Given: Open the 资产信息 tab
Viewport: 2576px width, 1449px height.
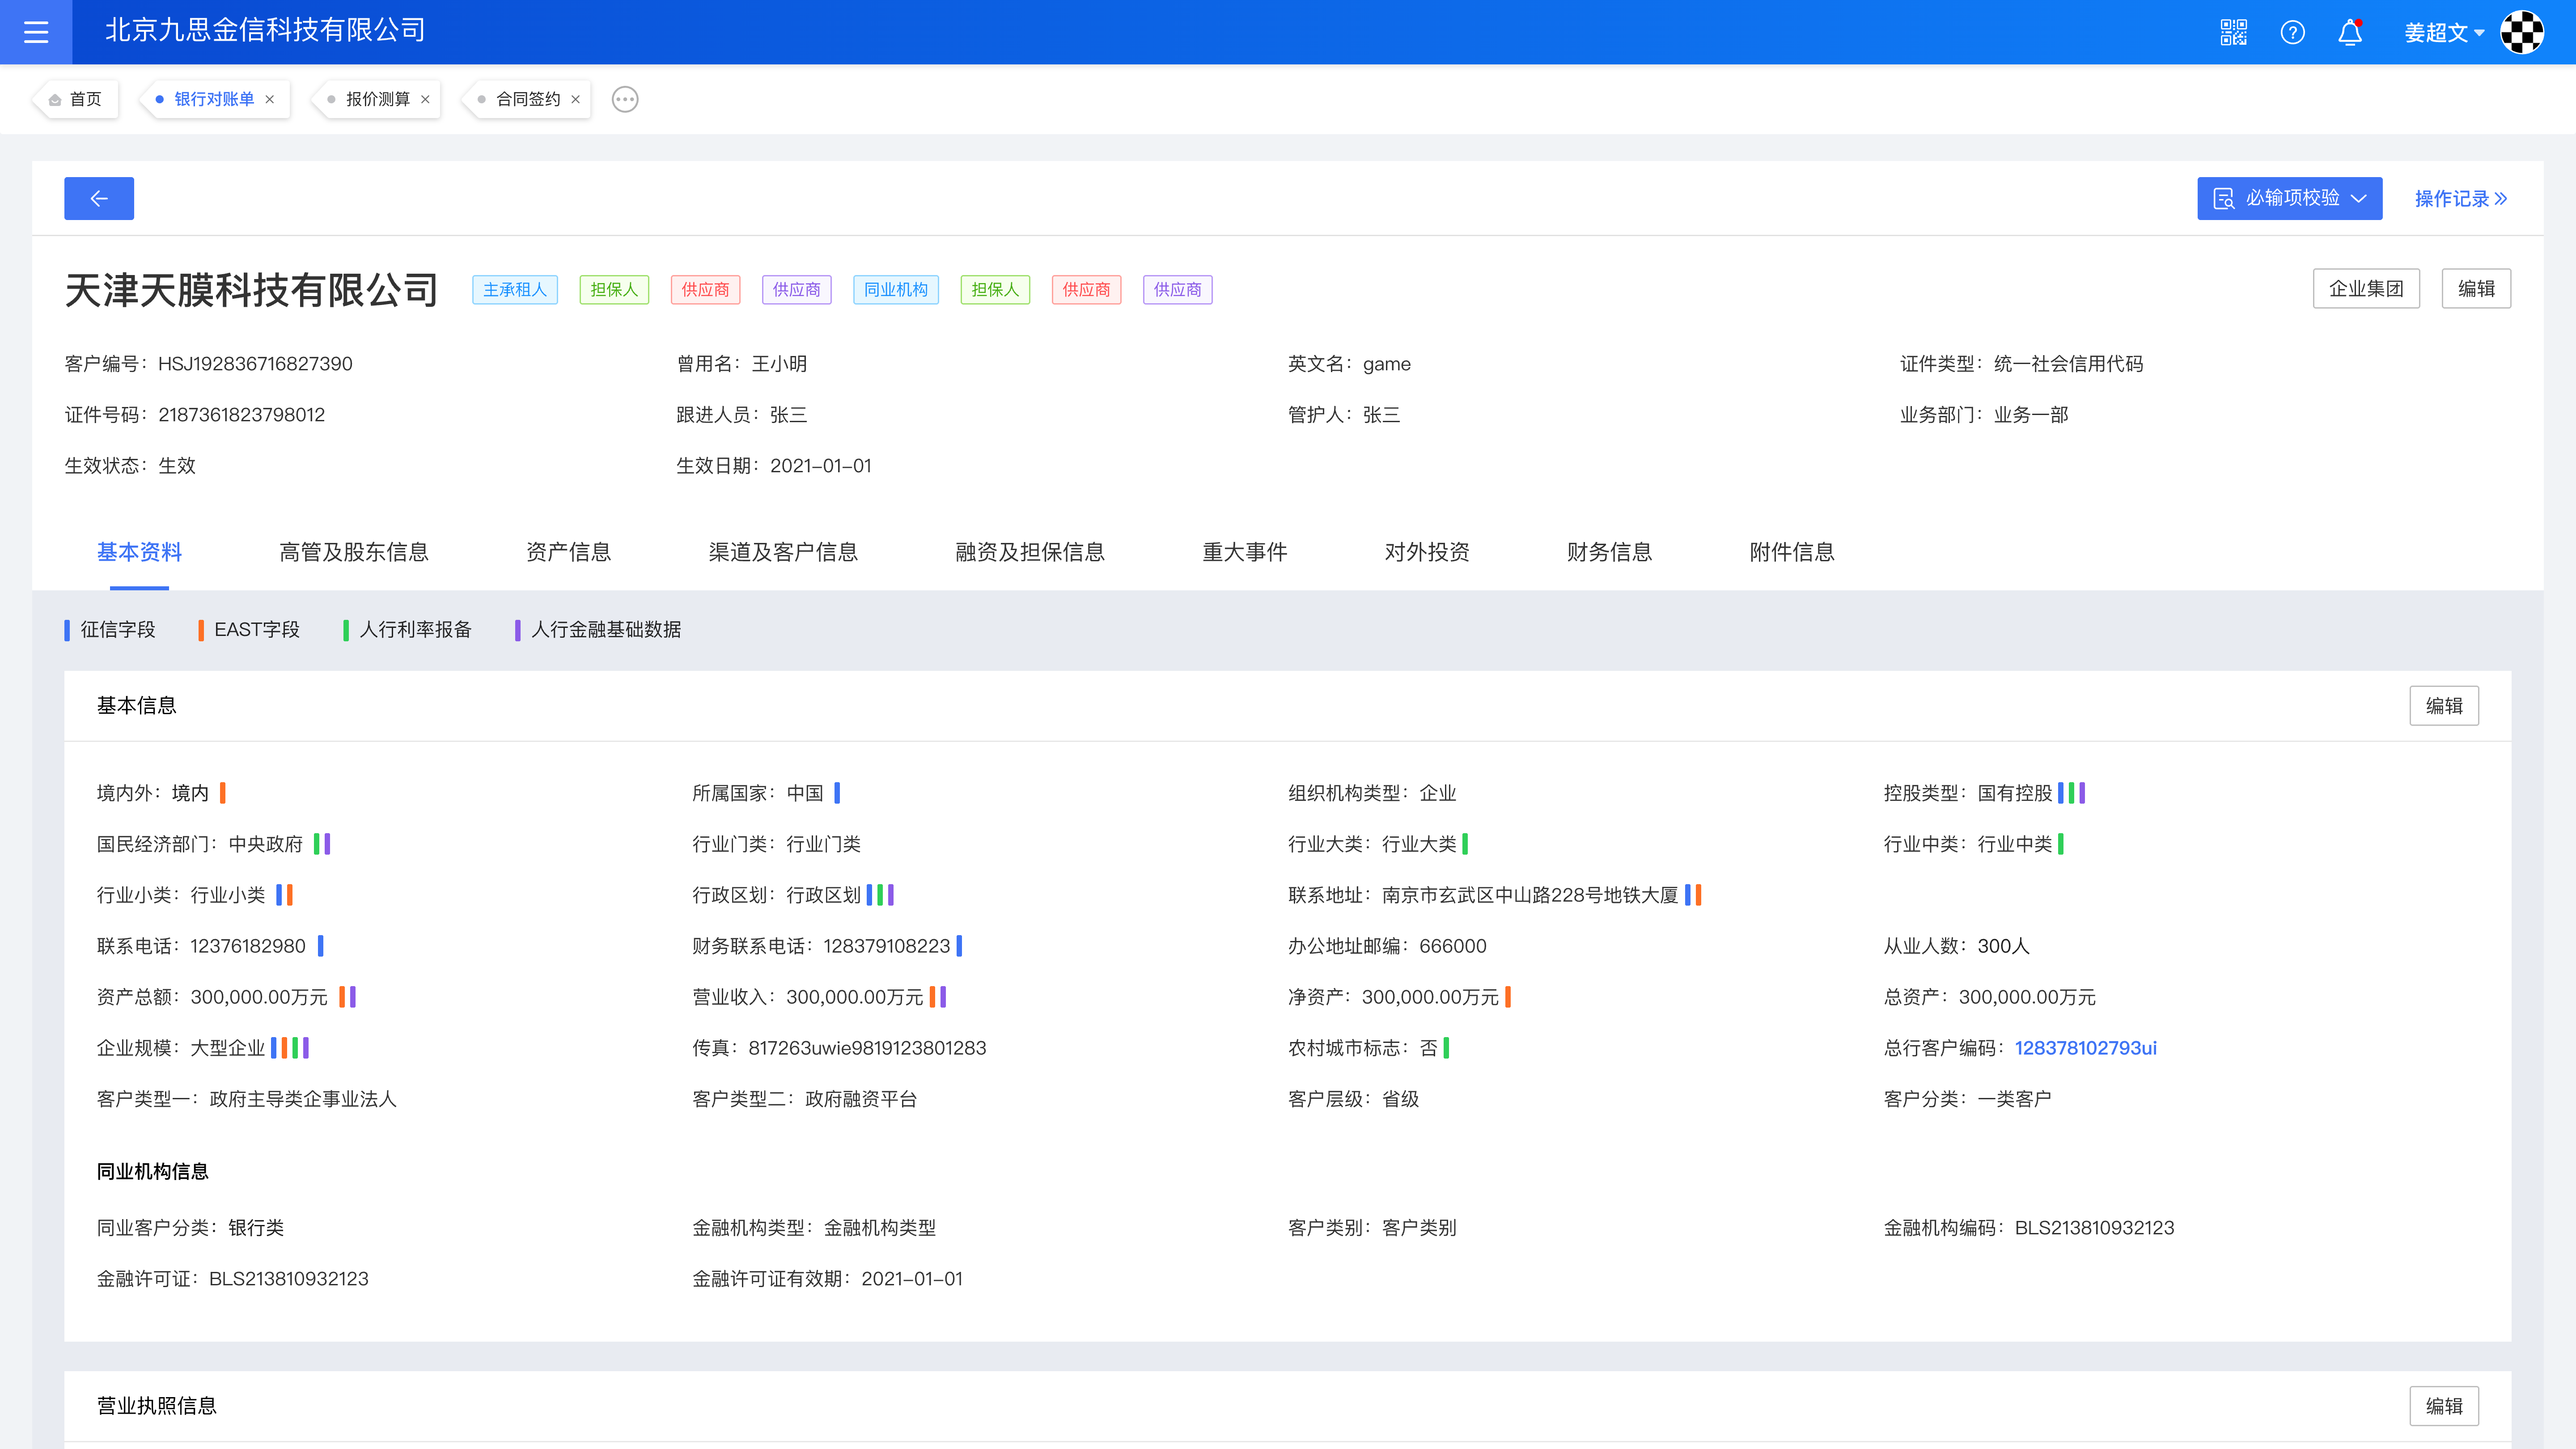Looking at the screenshot, I should (x=568, y=552).
